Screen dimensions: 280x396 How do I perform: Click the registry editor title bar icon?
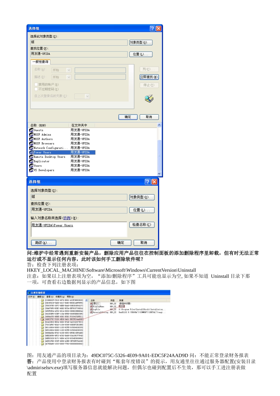pos(29,293)
